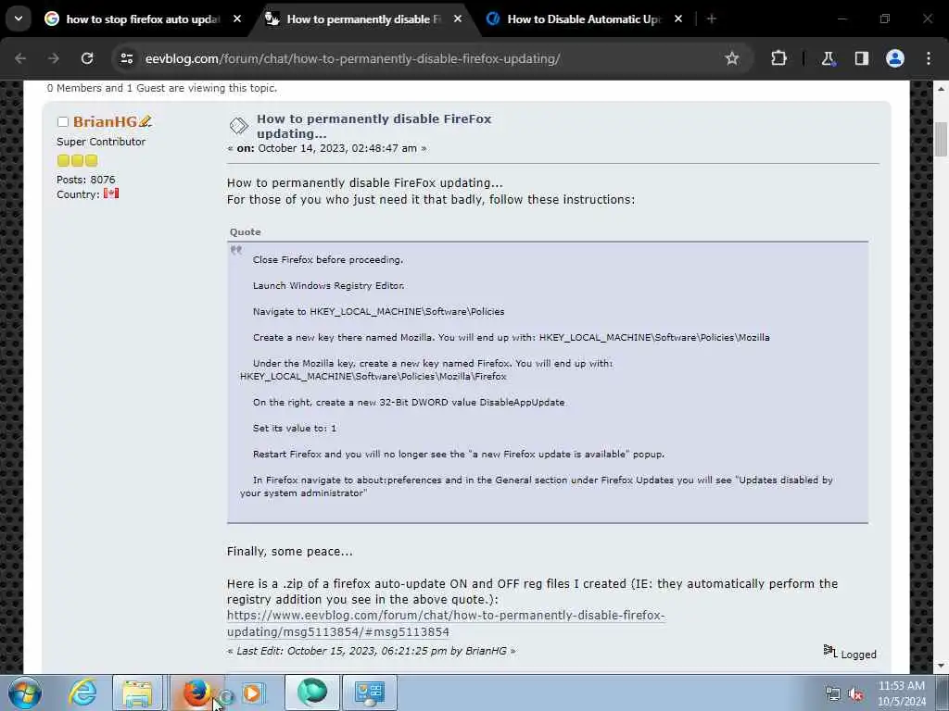949x711 pixels.
Task: Go back to the previous page
Action: [20, 58]
